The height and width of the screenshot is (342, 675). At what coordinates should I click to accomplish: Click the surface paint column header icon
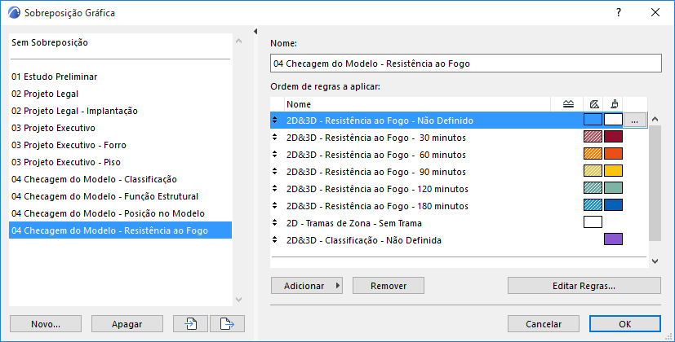613,104
